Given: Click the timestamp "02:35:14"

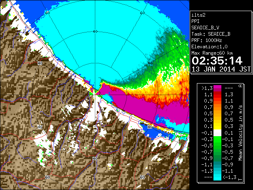Looking at the screenshot, I should (217, 61).
